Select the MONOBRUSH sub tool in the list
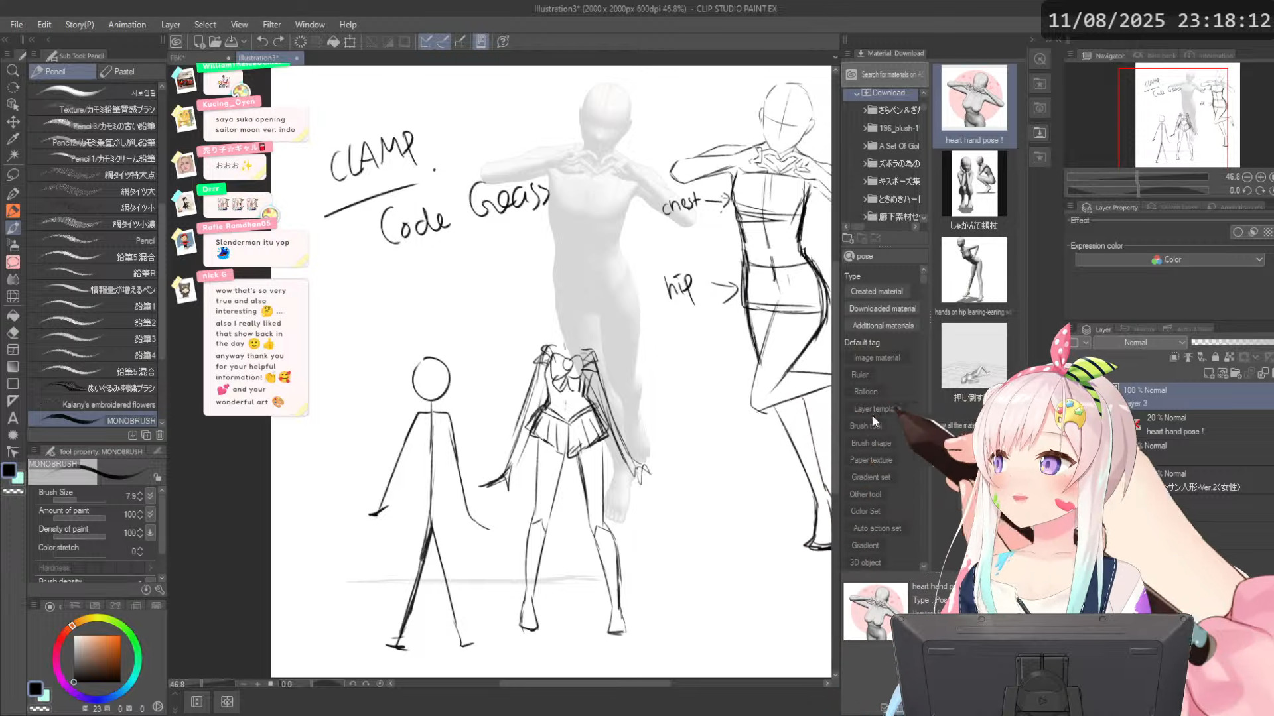 click(93, 420)
